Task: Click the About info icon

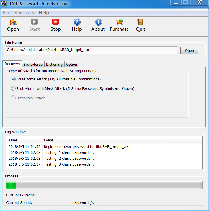Action: [98, 22]
